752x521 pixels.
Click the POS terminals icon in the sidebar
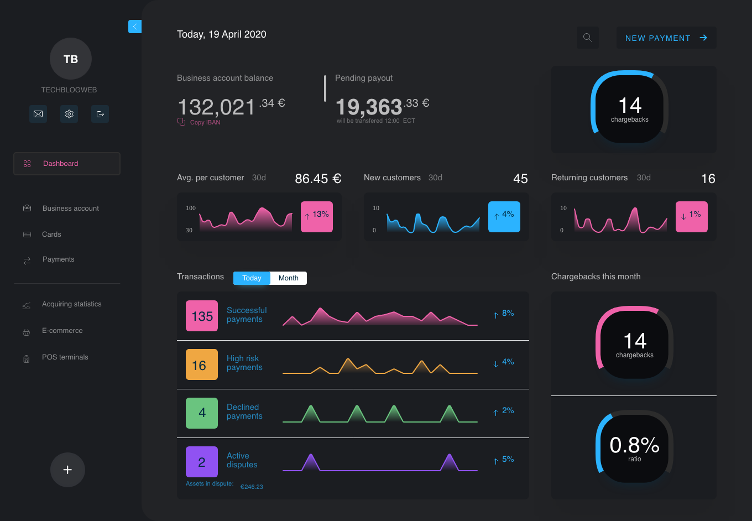(x=26, y=357)
